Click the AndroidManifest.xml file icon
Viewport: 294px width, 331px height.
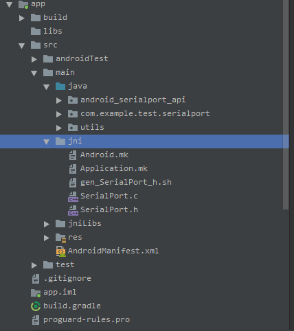[x=60, y=251]
